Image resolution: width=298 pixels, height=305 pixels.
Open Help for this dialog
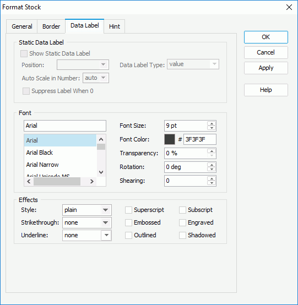[266, 90]
